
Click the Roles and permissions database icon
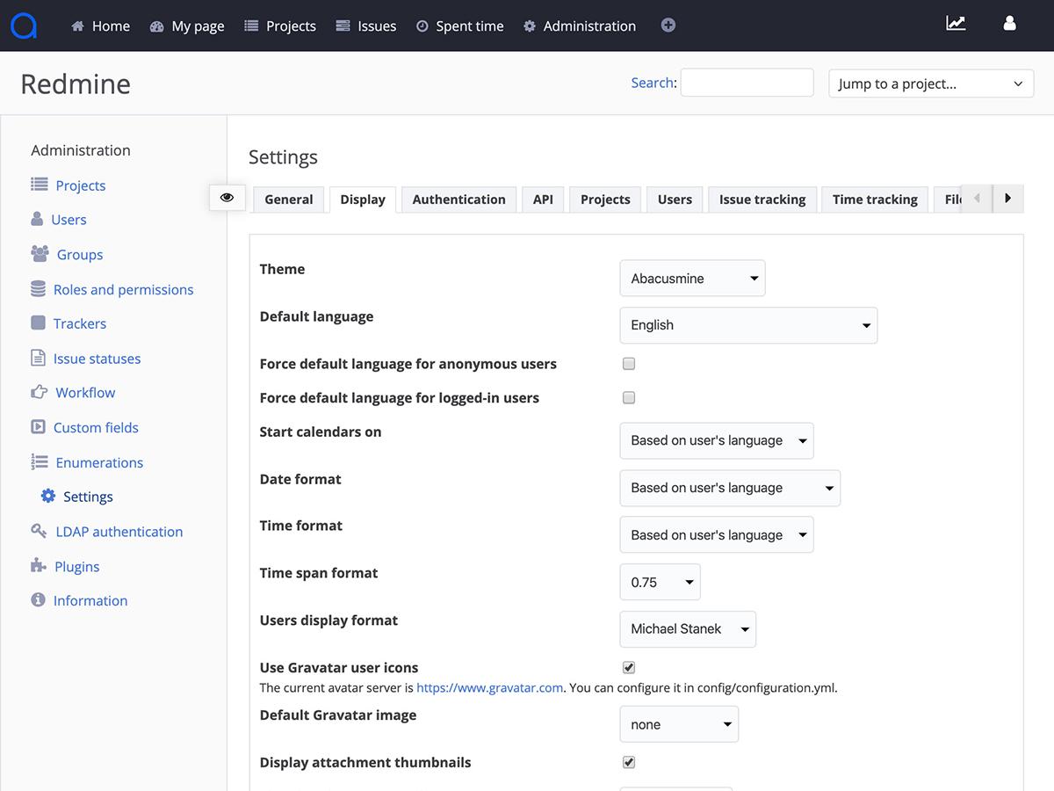[38, 289]
